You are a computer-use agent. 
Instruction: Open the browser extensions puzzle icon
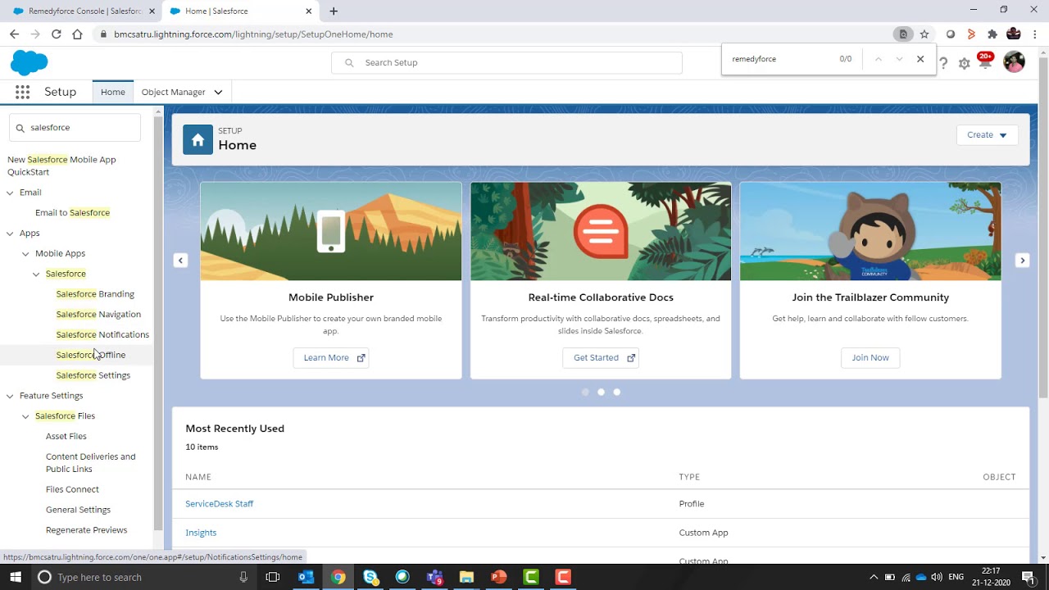[992, 34]
